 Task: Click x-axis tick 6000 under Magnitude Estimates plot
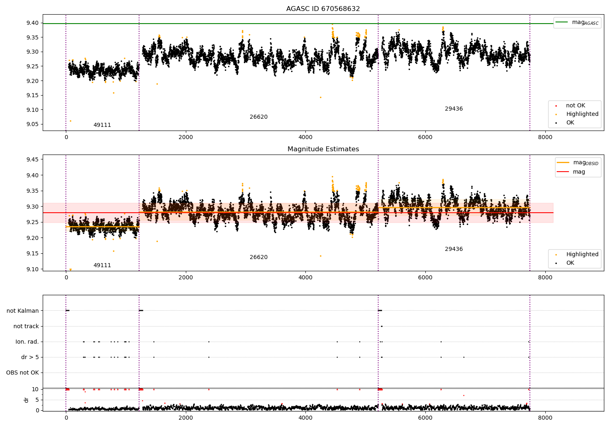(x=425, y=277)
